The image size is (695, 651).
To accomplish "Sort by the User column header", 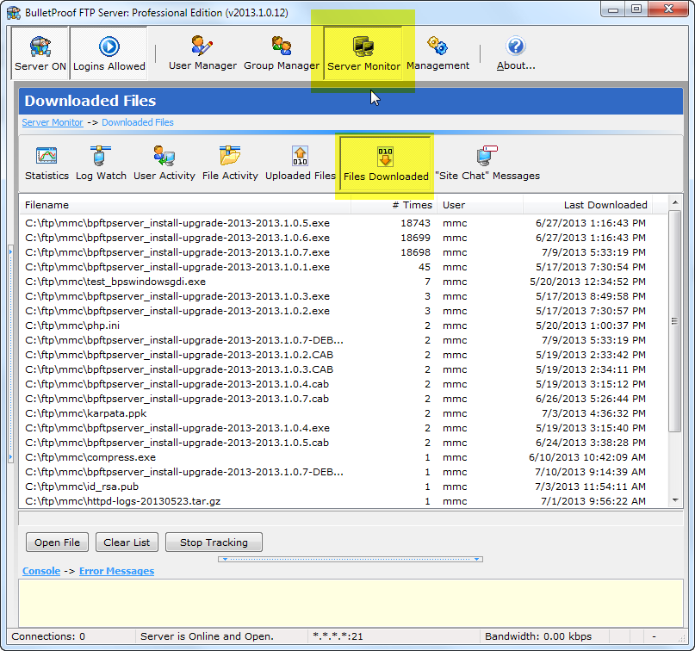I will 480,205.
